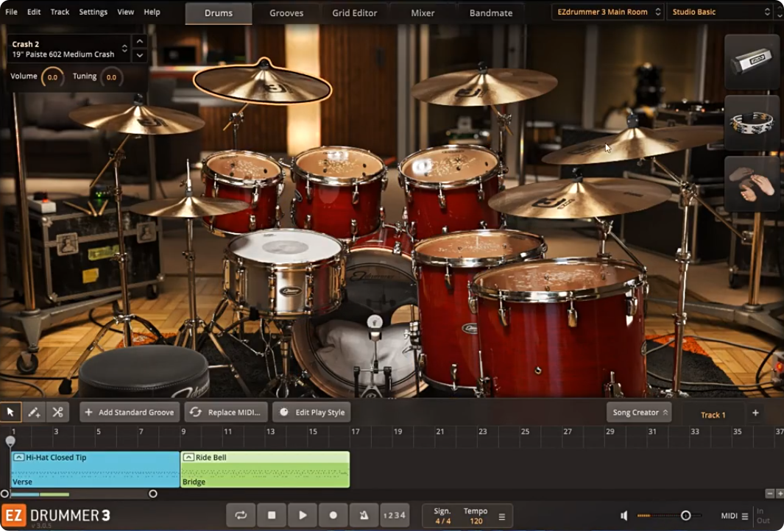This screenshot has width=784, height=531.
Task: Click the Sign. 4/4 value
Action: 442,521
